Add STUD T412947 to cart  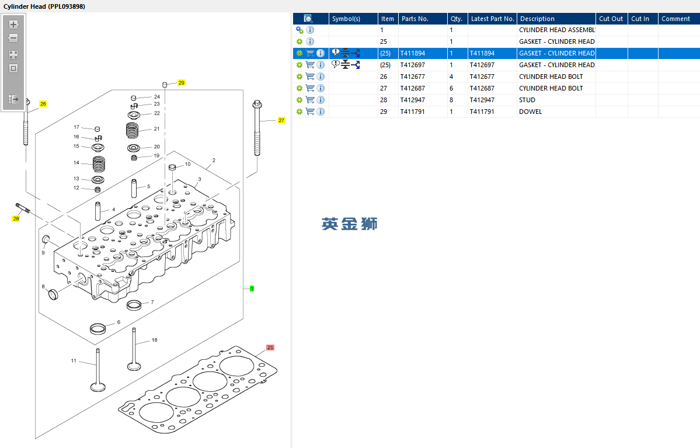tap(310, 100)
